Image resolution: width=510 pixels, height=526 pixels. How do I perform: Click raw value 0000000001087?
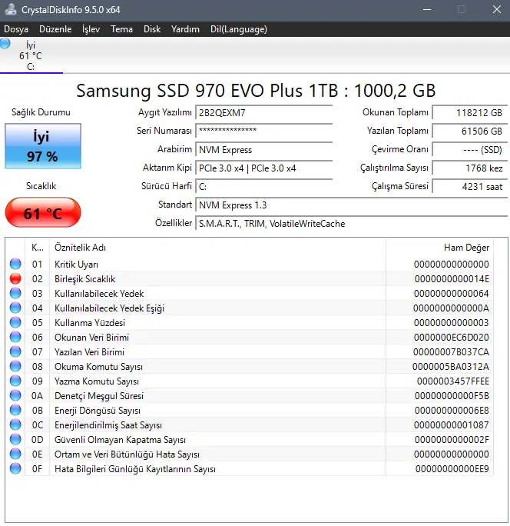(x=452, y=425)
